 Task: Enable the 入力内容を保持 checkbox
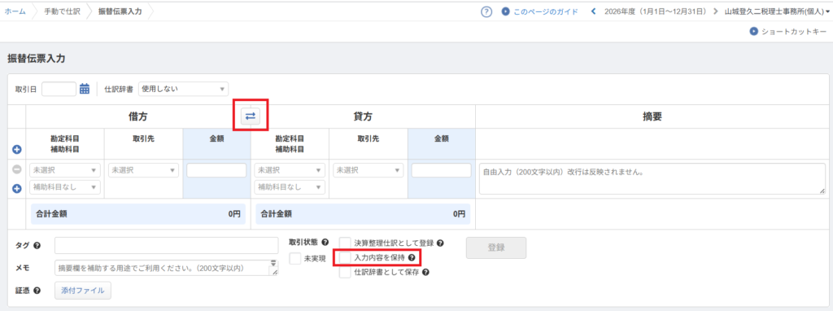(345, 258)
